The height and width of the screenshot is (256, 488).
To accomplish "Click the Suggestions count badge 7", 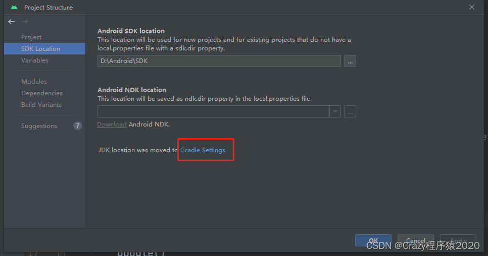I will (x=77, y=125).
